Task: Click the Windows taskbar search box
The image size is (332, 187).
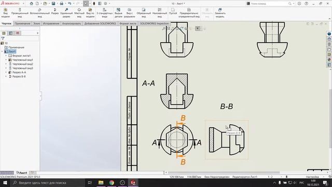Action: click(48, 182)
